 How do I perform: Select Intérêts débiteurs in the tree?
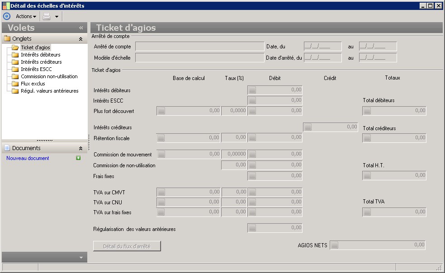[40, 55]
